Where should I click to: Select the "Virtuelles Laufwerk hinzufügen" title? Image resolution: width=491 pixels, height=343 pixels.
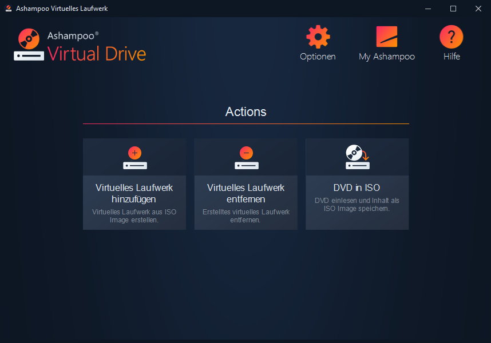pos(134,193)
